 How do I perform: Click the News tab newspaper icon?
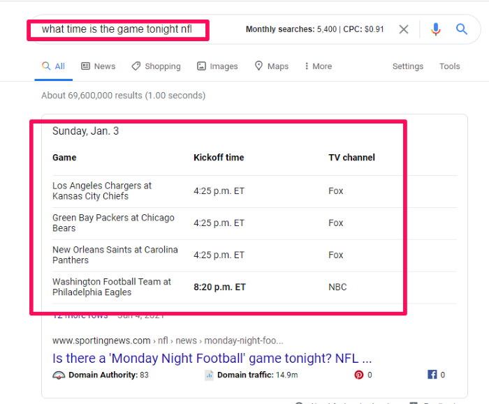pos(85,66)
